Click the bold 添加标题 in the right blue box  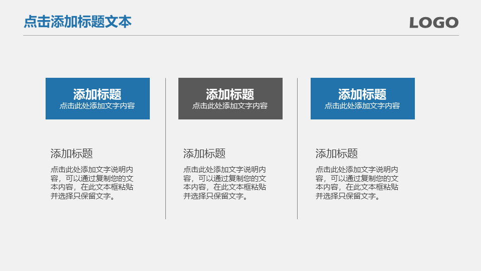362,94
